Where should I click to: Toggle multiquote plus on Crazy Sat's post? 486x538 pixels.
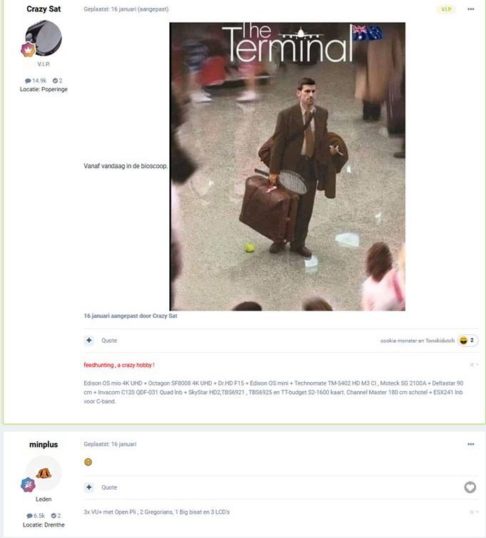click(x=89, y=341)
